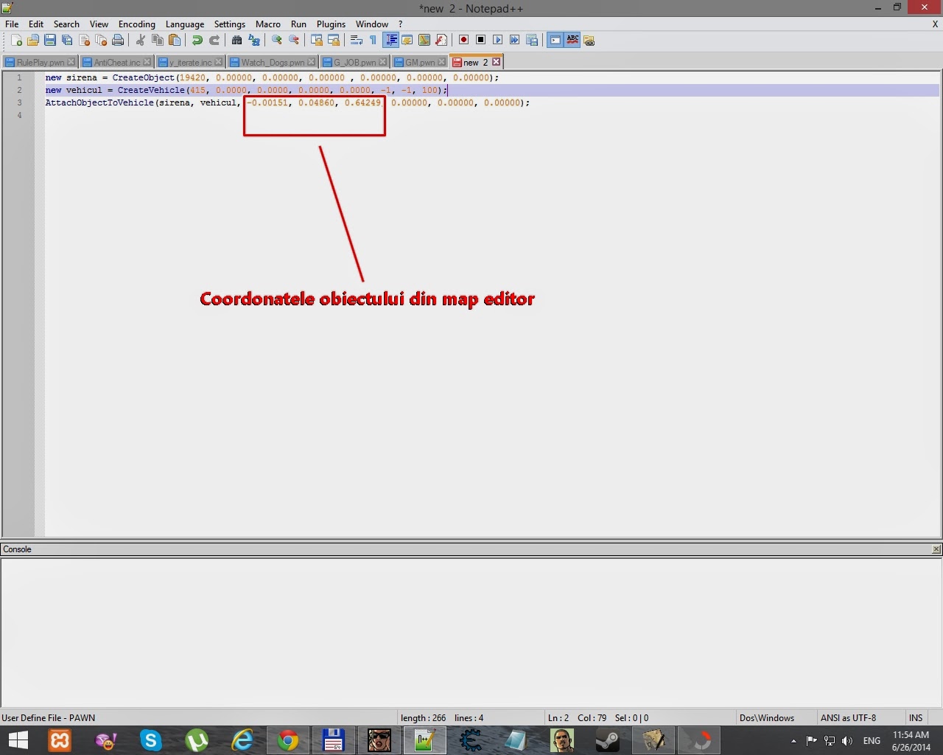Screen dimensions: 943x755
Task: Click the Redo toolbar icon
Action: (214, 40)
